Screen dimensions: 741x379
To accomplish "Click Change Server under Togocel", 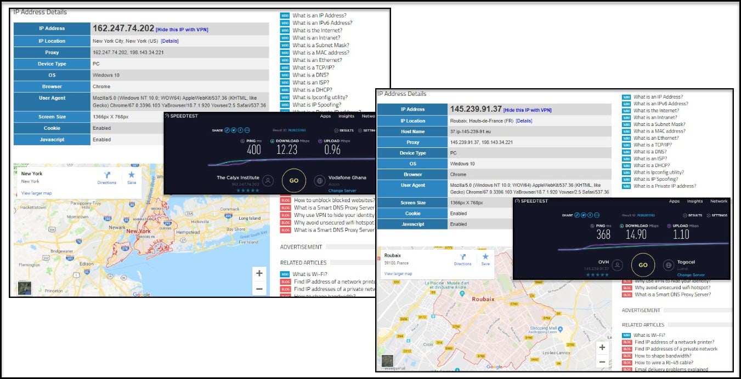I will point(691,275).
